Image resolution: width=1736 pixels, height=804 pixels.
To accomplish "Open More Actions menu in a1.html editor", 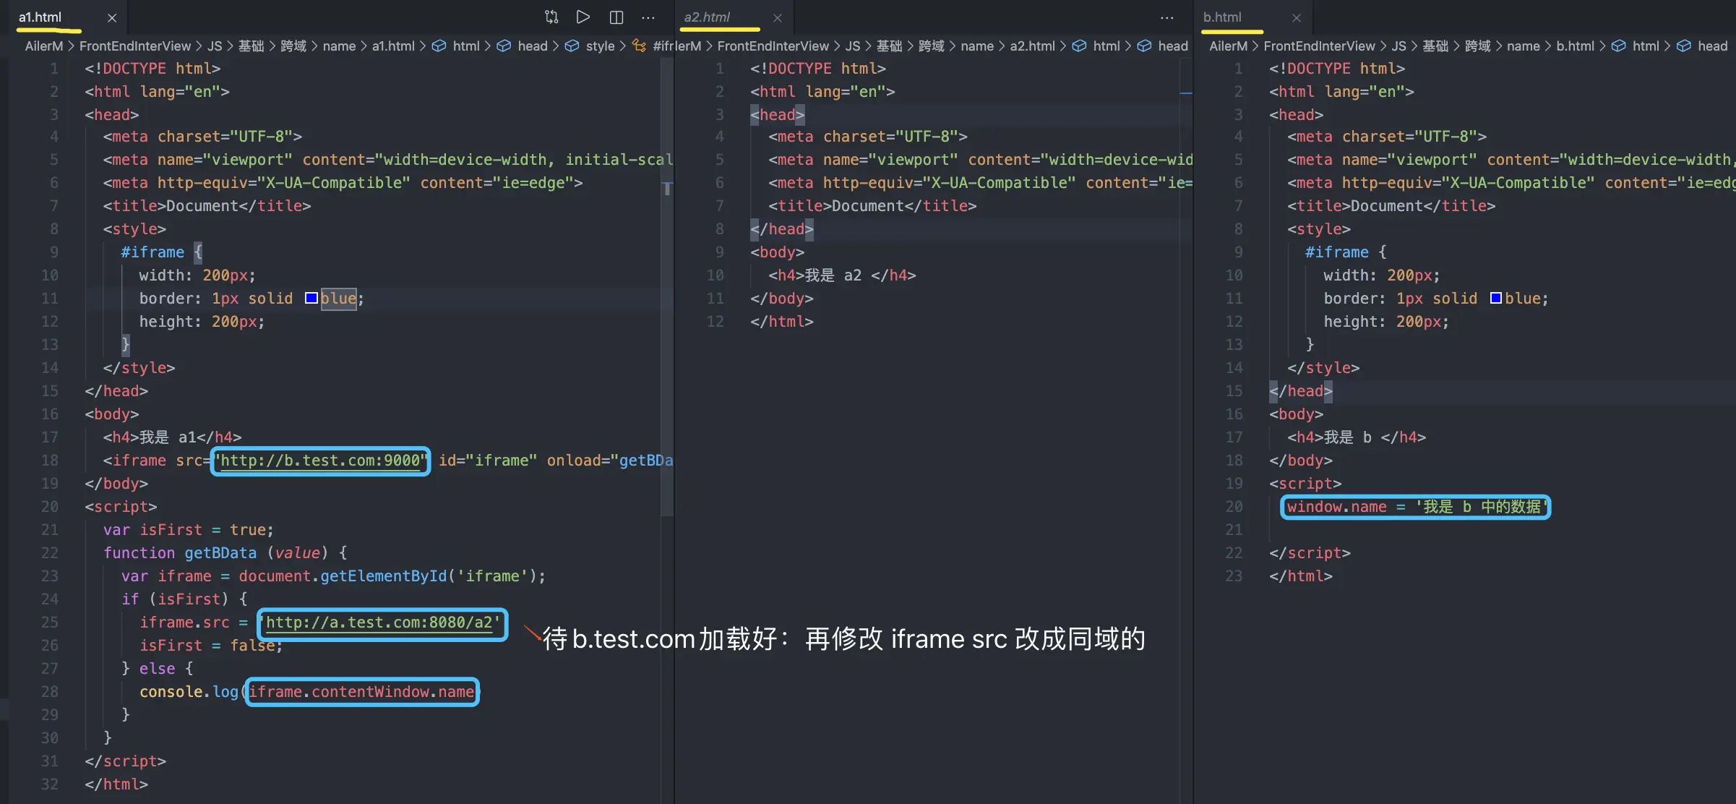I will pyautogui.click(x=648, y=17).
